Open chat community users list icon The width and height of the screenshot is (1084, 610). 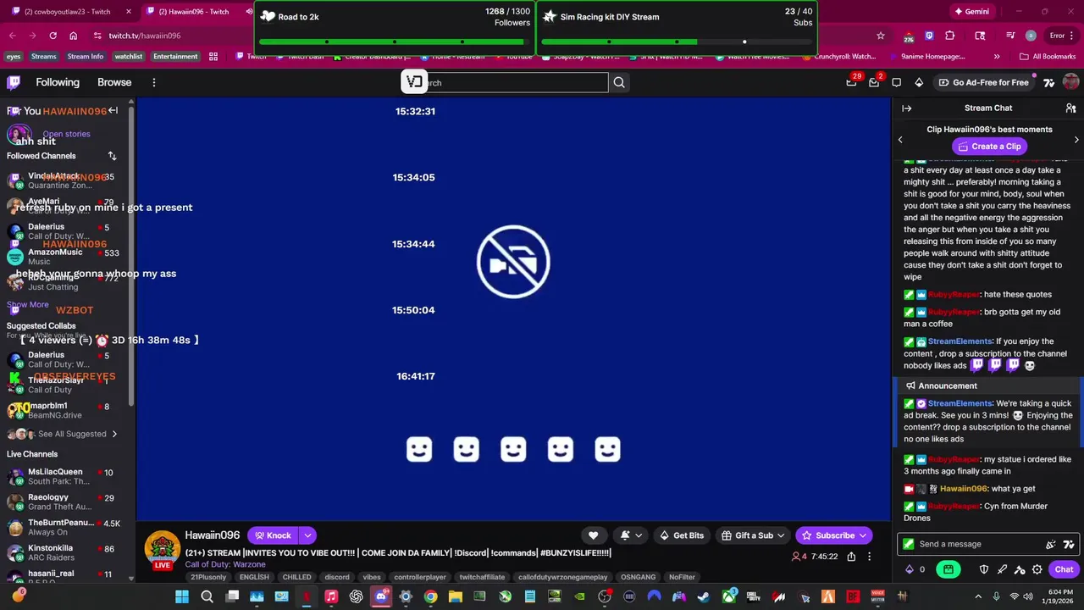[1070, 108]
